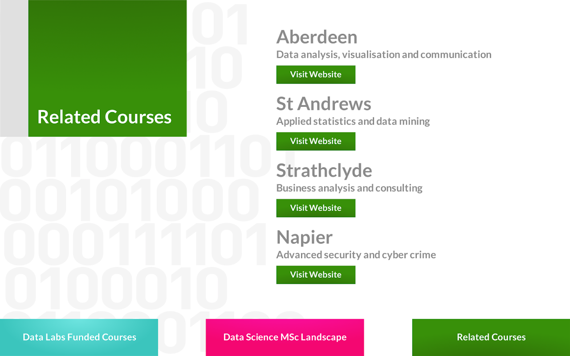This screenshot has height=356, width=570.
Task: Visit the Aberdeen course website
Action: click(x=316, y=74)
